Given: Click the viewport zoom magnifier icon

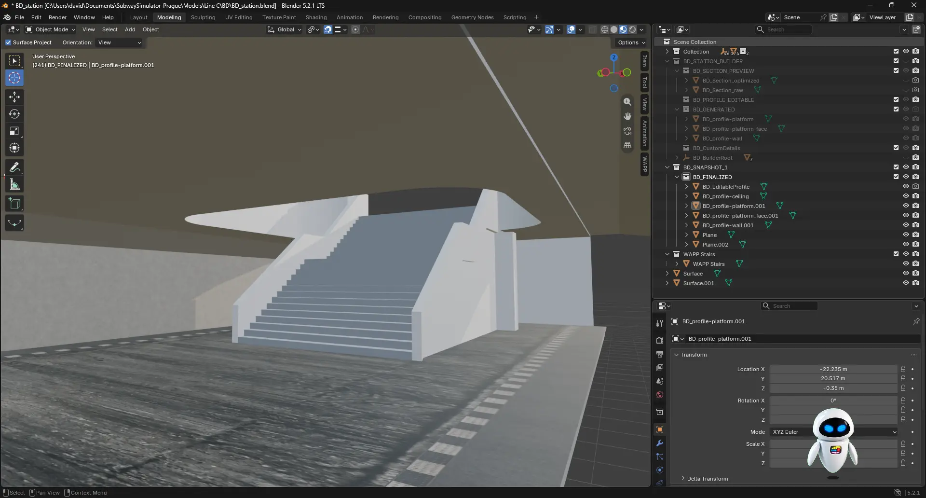Looking at the screenshot, I should point(627,102).
